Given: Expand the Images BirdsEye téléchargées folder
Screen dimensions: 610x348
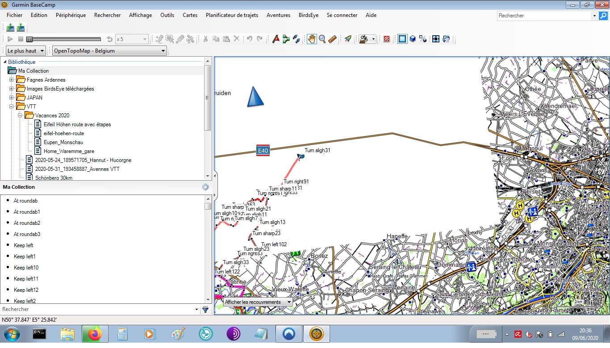Looking at the screenshot, I should coord(12,89).
